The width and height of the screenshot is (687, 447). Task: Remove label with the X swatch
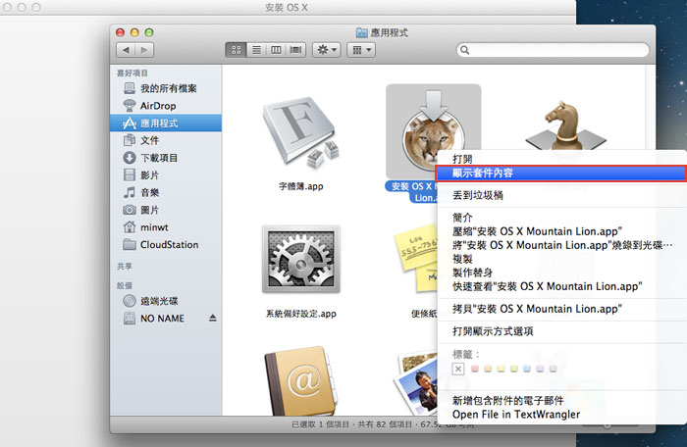click(458, 369)
